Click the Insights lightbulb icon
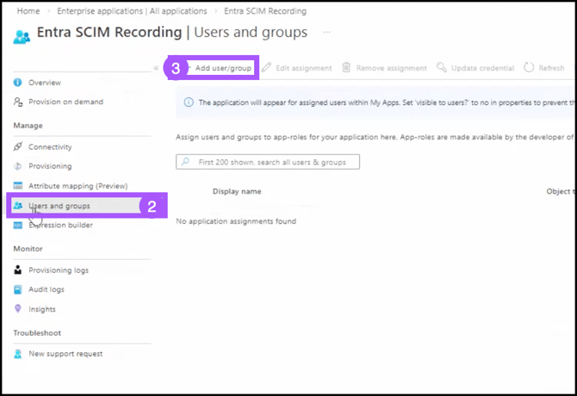Viewport: 577px width, 396px height. (18, 309)
